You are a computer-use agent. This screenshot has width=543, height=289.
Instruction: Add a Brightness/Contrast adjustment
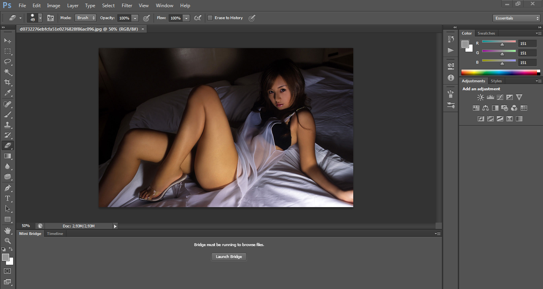click(481, 97)
